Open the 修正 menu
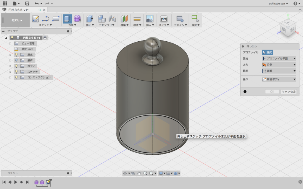 90,25
